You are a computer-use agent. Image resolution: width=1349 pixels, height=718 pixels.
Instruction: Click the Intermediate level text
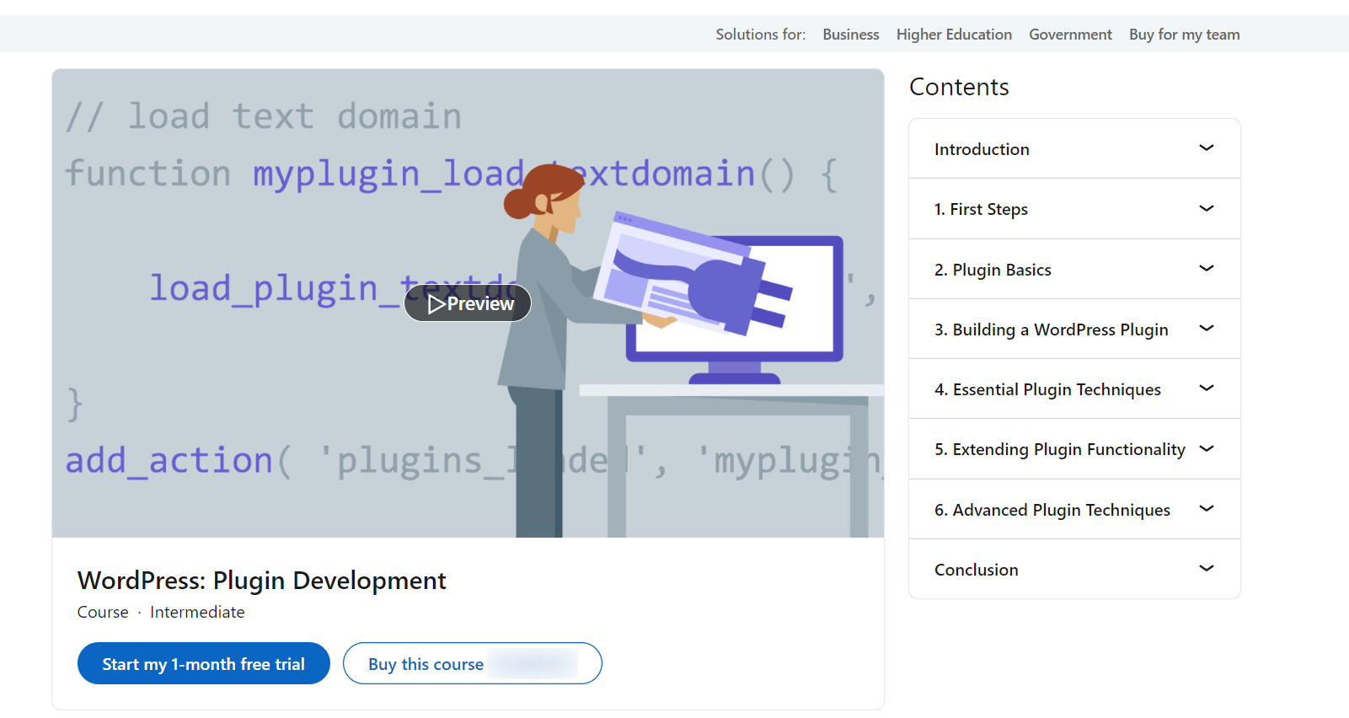click(x=197, y=613)
